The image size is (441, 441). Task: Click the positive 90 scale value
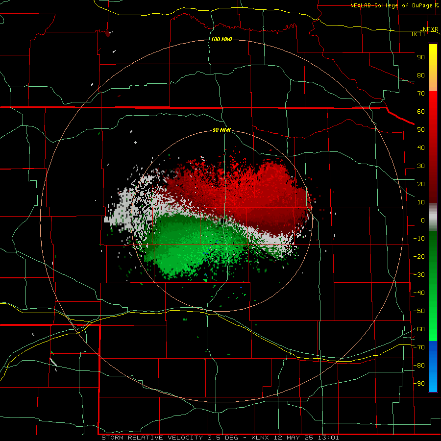pos(421,57)
